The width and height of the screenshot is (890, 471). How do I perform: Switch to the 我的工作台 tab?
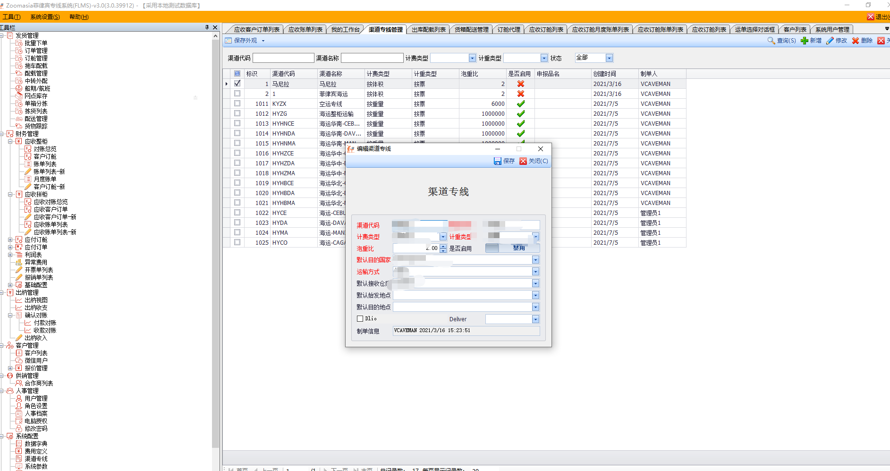[x=345, y=29]
